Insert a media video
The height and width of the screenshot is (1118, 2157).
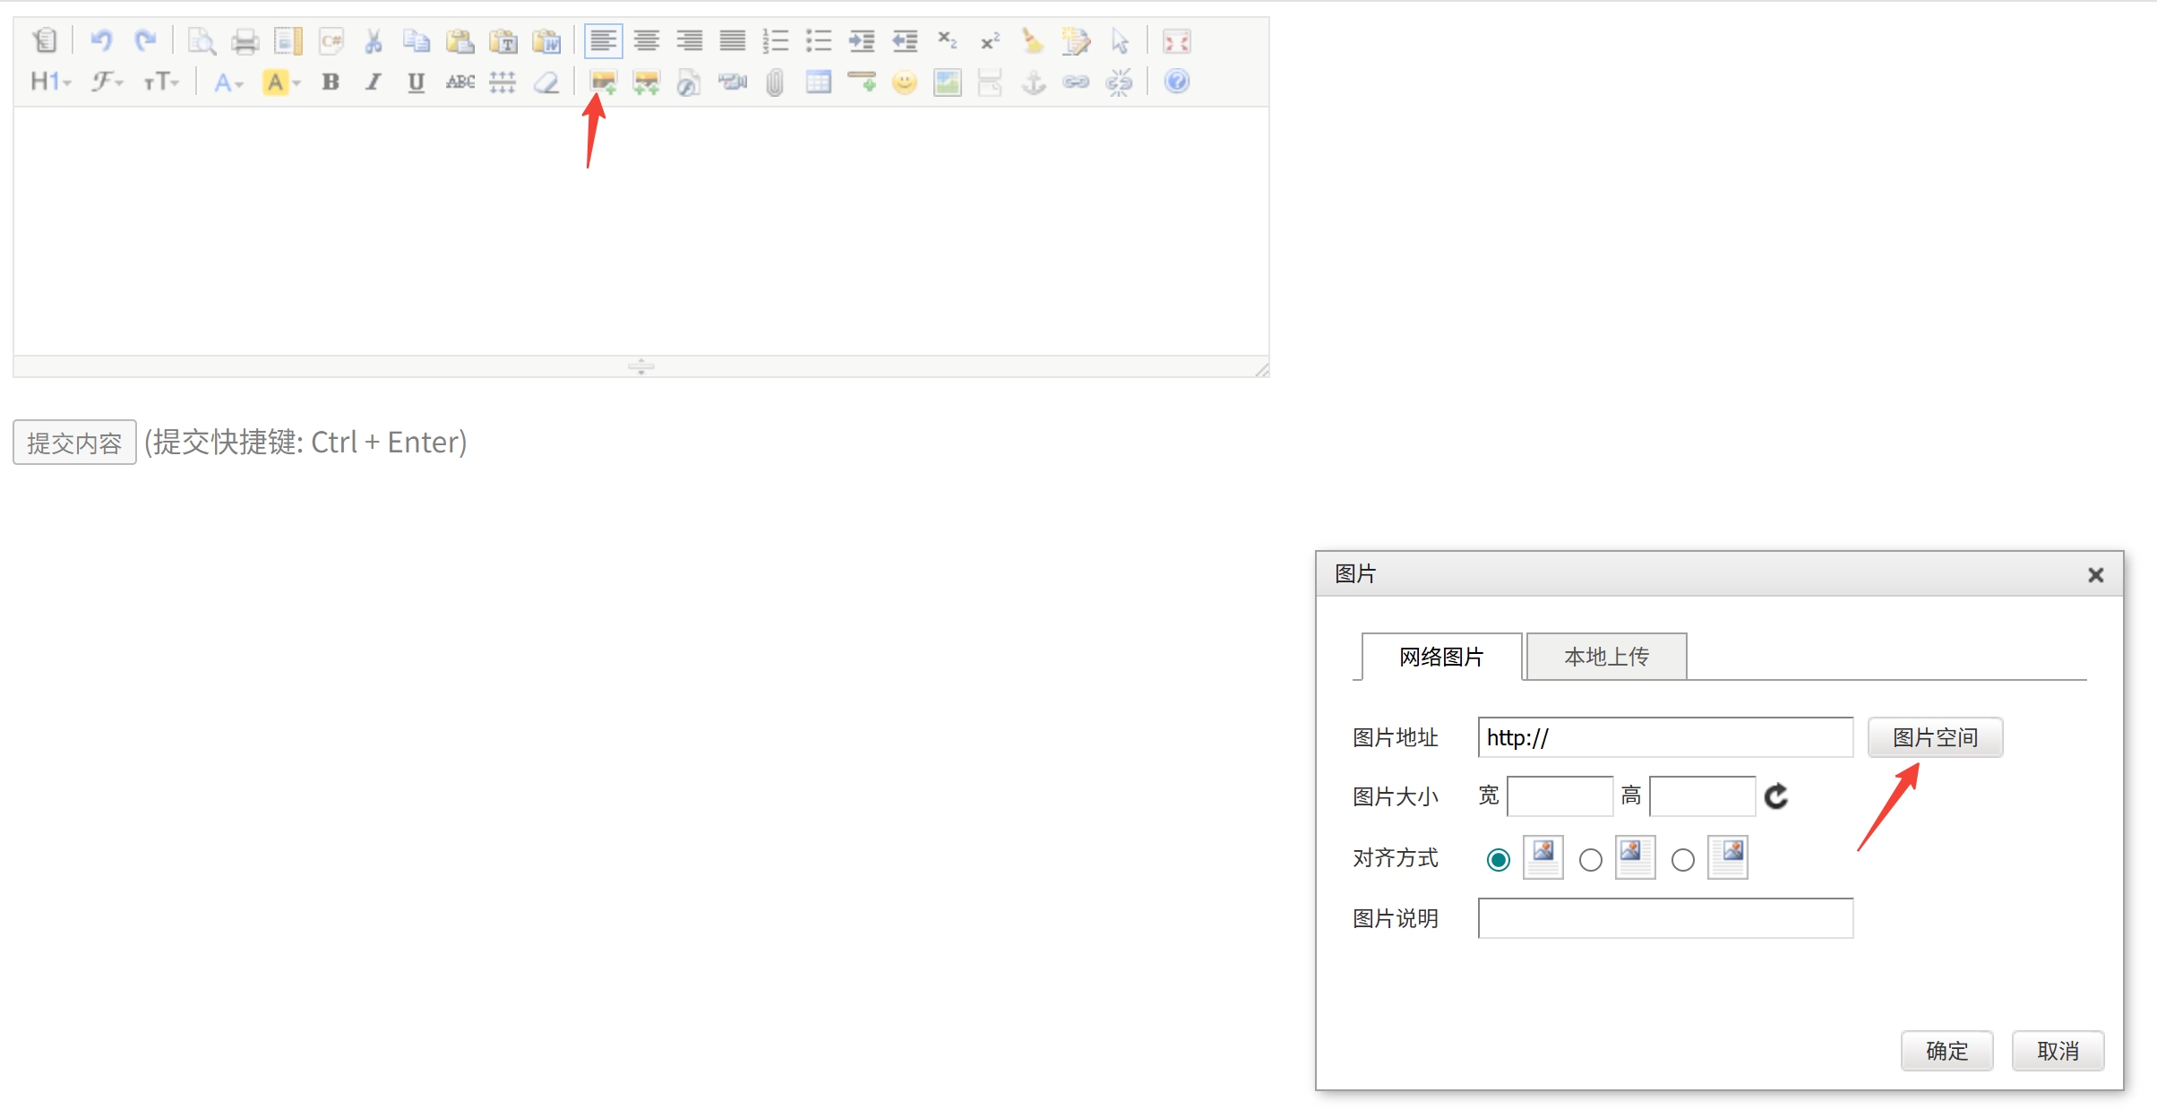point(733,82)
